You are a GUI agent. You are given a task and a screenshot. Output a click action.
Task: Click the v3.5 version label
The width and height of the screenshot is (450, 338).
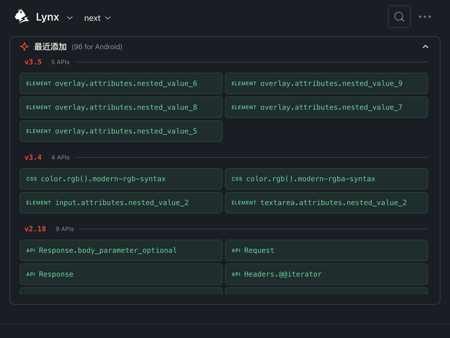point(33,62)
